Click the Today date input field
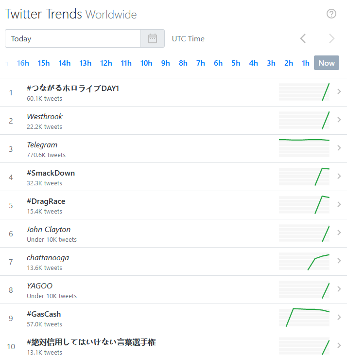Viewport: 347px width, 358px height. tap(73, 38)
